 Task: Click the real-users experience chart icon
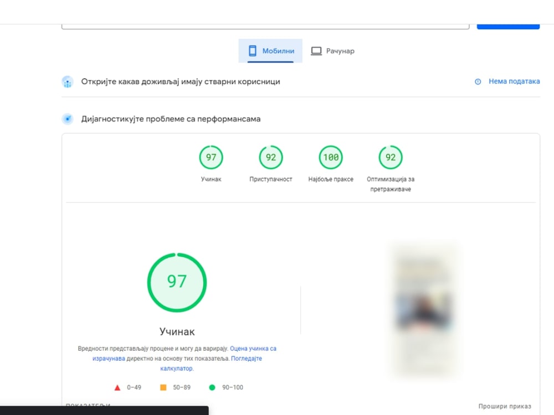67,82
